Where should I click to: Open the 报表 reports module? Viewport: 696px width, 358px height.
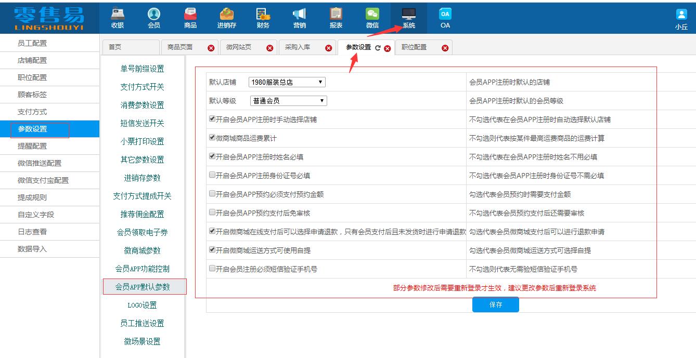pos(336,18)
